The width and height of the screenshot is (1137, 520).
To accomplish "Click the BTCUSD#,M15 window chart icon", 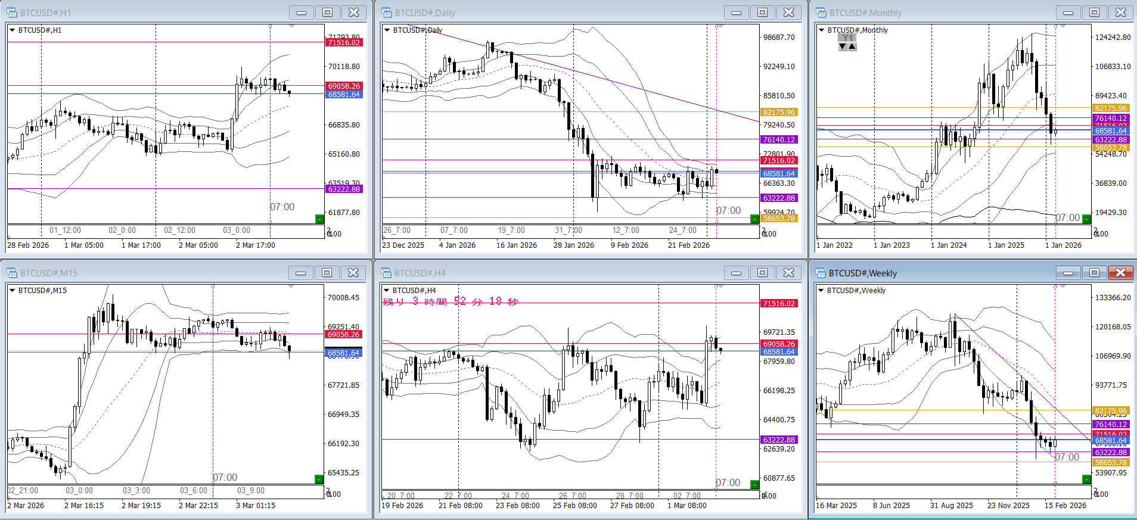I will tap(12, 273).
